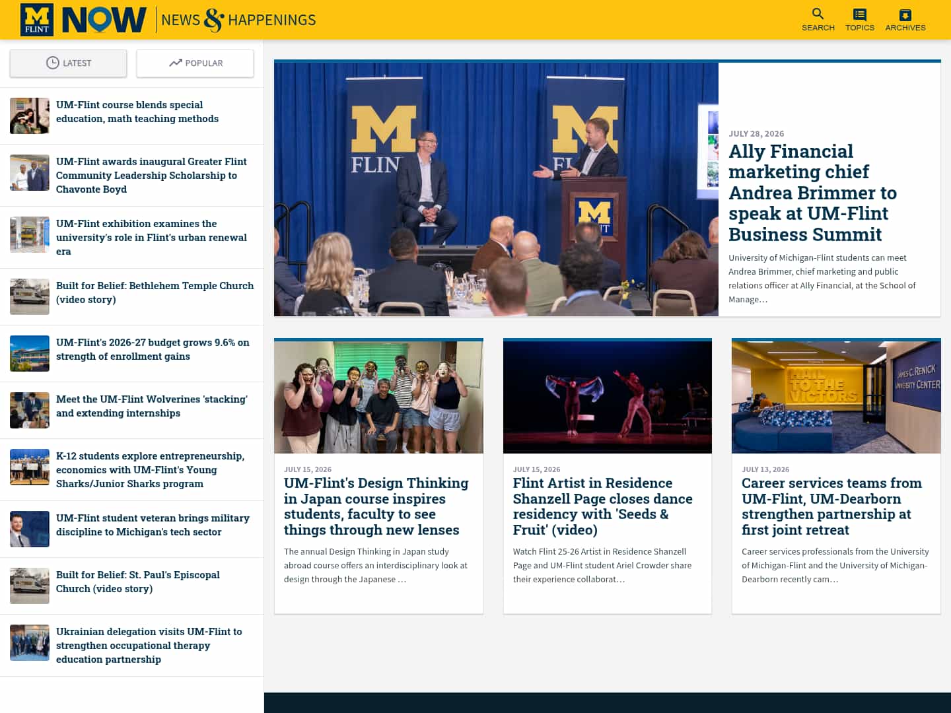Open Shanzell Page dance performance image
Viewport: 951px width, 713px height.
tap(608, 397)
